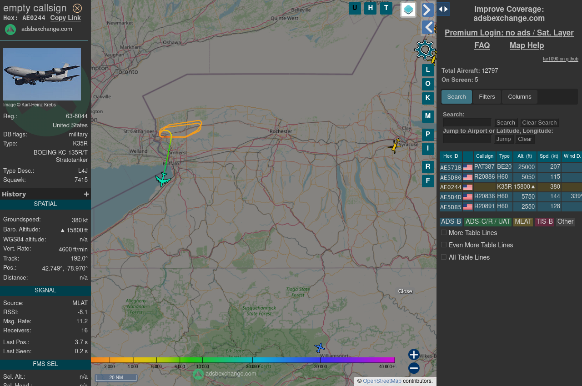Zoom in with the plus button

point(414,355)
